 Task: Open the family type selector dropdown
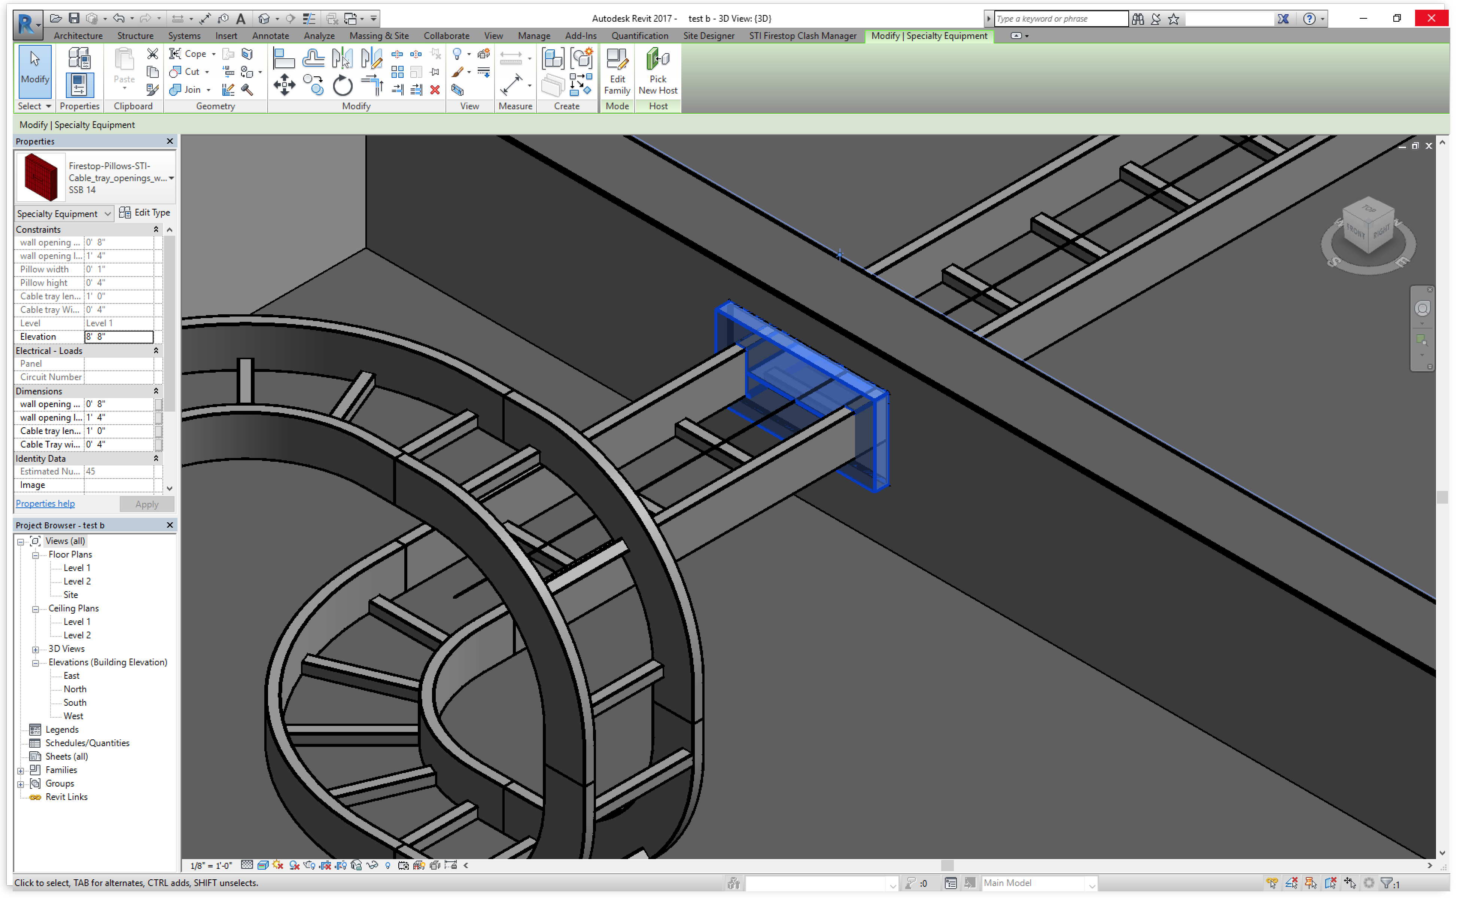click(171, 178)
